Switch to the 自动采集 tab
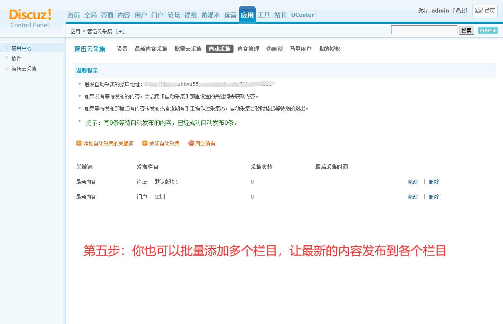 (219, 49)
